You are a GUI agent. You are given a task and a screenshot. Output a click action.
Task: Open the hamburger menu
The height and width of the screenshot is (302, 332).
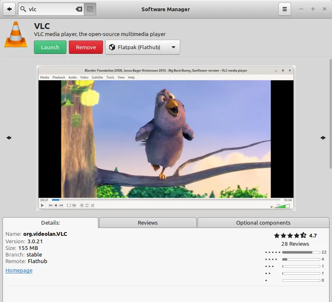coord(285,9)
